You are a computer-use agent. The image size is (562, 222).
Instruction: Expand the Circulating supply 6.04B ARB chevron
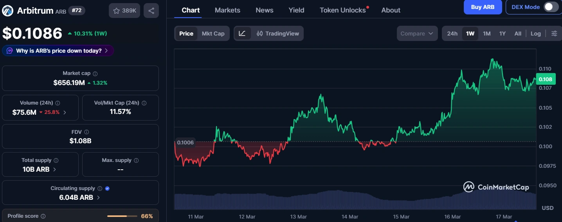(x=98, y=197)
